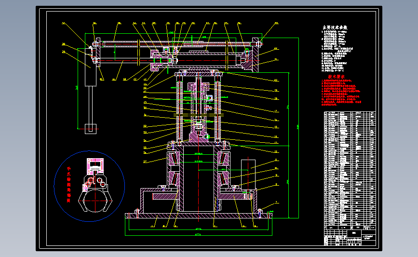Click the white motor rectangle beside the base
The width and height of the screenshot is (418, 257).
point(248,175)
